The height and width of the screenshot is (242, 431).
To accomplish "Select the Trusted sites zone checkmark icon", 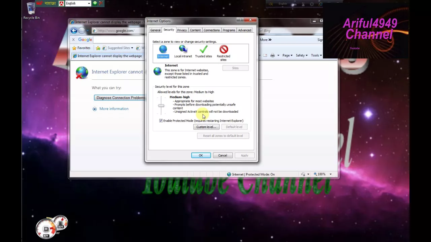I will pyautogui.click(x=203, y=50).
